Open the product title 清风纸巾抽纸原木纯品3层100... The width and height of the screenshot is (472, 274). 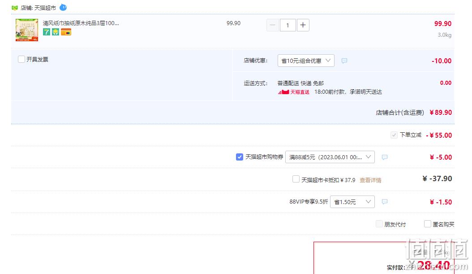(81, 23)
